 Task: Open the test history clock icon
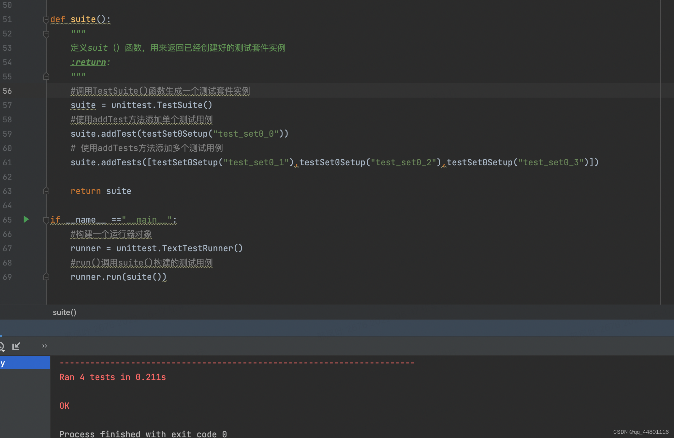(2, 346)
